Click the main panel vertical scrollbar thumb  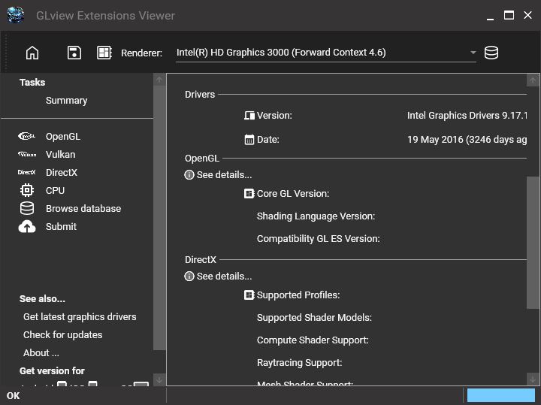(533, 243)
